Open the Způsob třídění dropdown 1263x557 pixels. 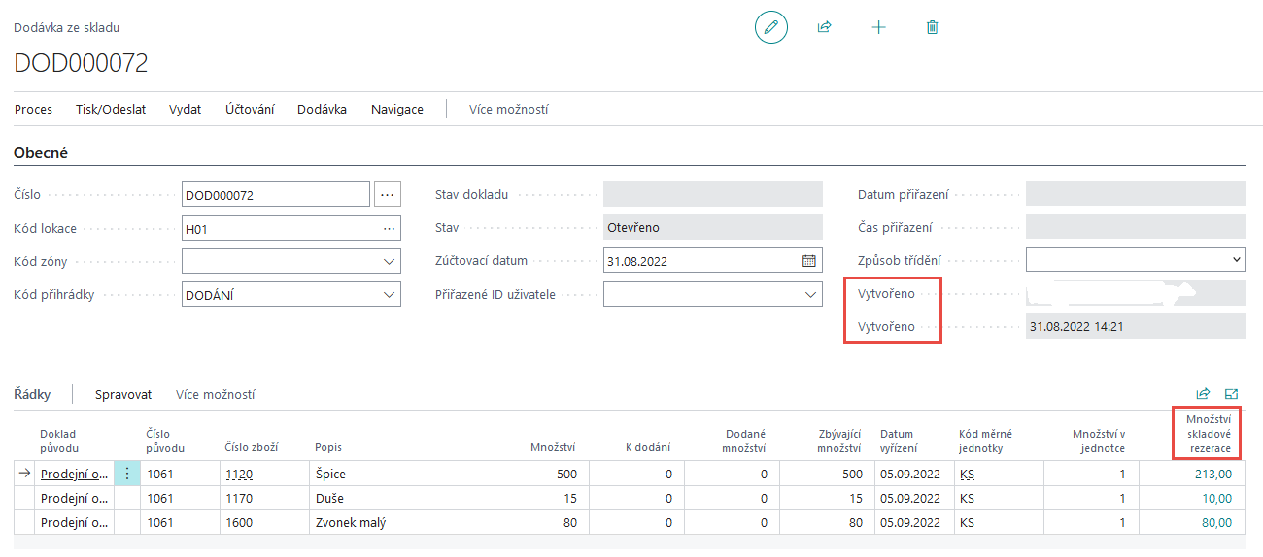[x=1236, y=260]
